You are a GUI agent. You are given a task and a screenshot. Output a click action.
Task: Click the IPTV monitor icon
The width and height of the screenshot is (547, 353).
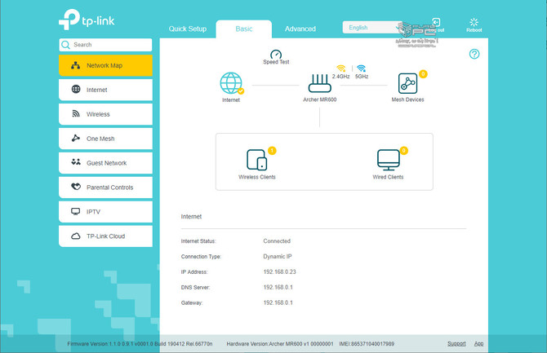pyautogui.click(x=76, y=211)
